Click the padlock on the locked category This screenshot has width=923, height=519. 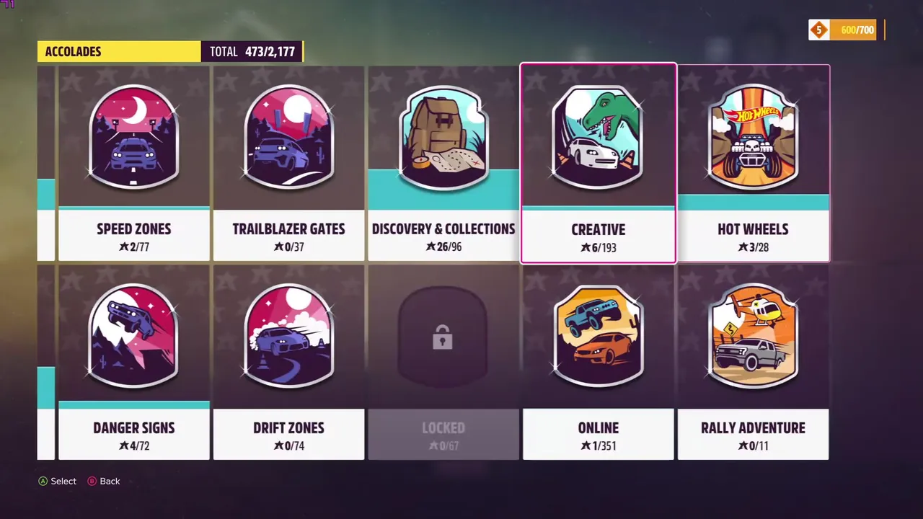pos(443,337)
